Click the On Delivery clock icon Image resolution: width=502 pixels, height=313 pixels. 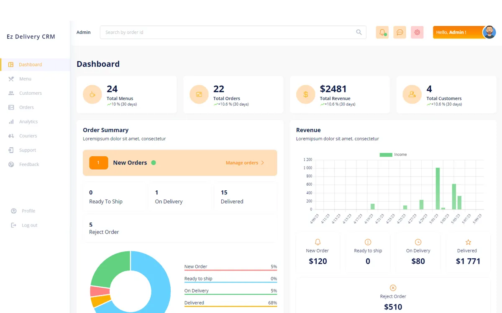point(418,242)
